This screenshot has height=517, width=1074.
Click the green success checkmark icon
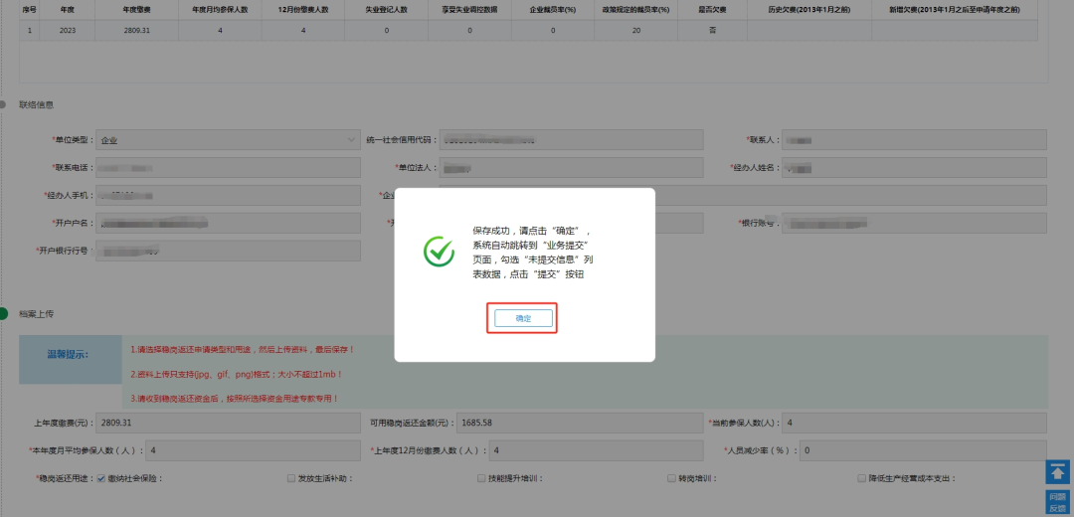(x=439, y=253)
